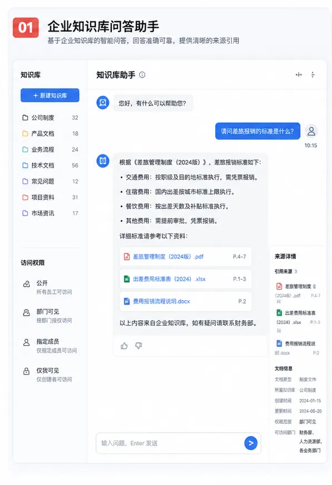
Task: Click the docx icon in the answer attachments
Action: click(x=127, y=301)
